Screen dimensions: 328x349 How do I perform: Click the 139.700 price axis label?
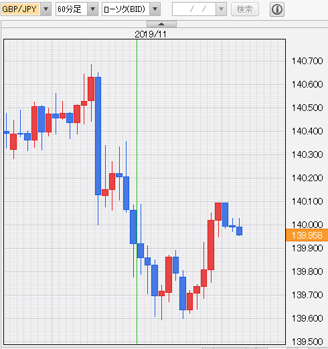point(307,295)
